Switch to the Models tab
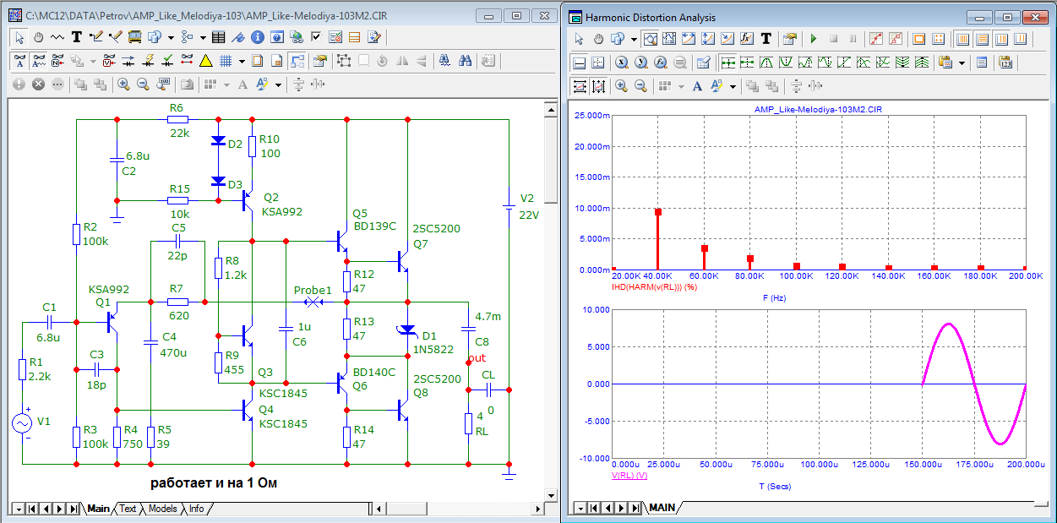The image size is (1057, 523). 163,509
